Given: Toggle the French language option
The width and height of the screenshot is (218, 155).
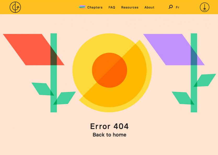Looking at the screenshot, I should tap(177, 7).
